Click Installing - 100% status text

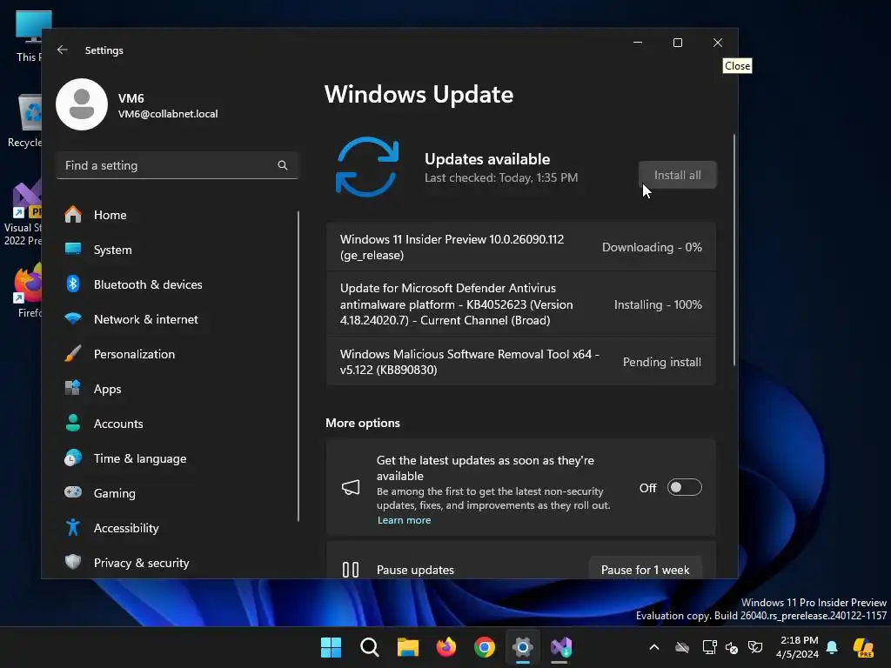click(x=658, y=304)
